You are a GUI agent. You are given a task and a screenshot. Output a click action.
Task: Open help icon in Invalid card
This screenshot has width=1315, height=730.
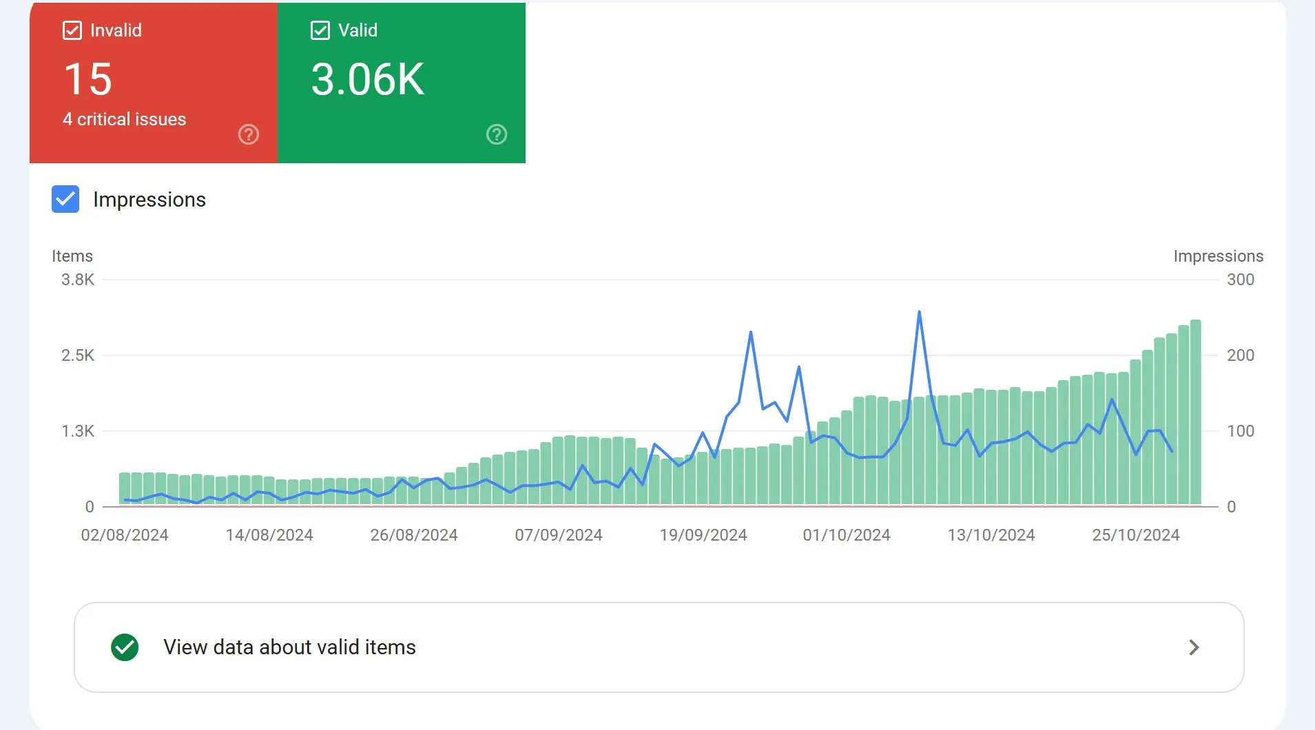(249, 134)
